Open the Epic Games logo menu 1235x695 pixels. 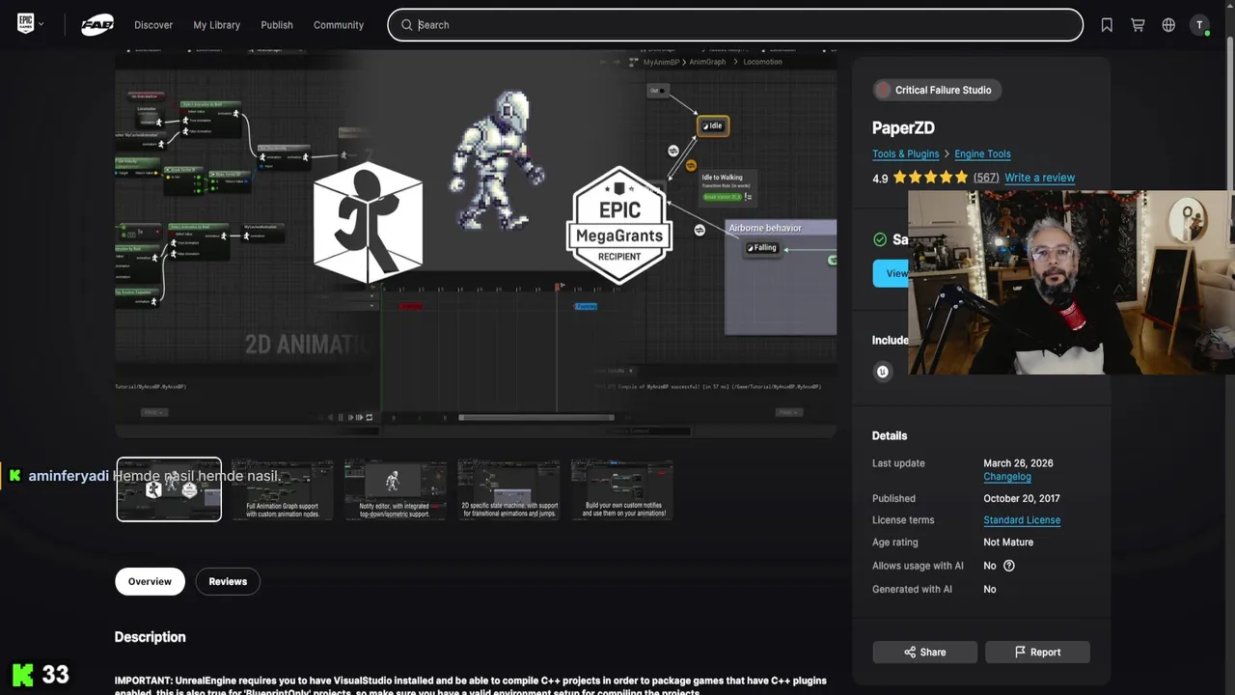tap(31, 24)
